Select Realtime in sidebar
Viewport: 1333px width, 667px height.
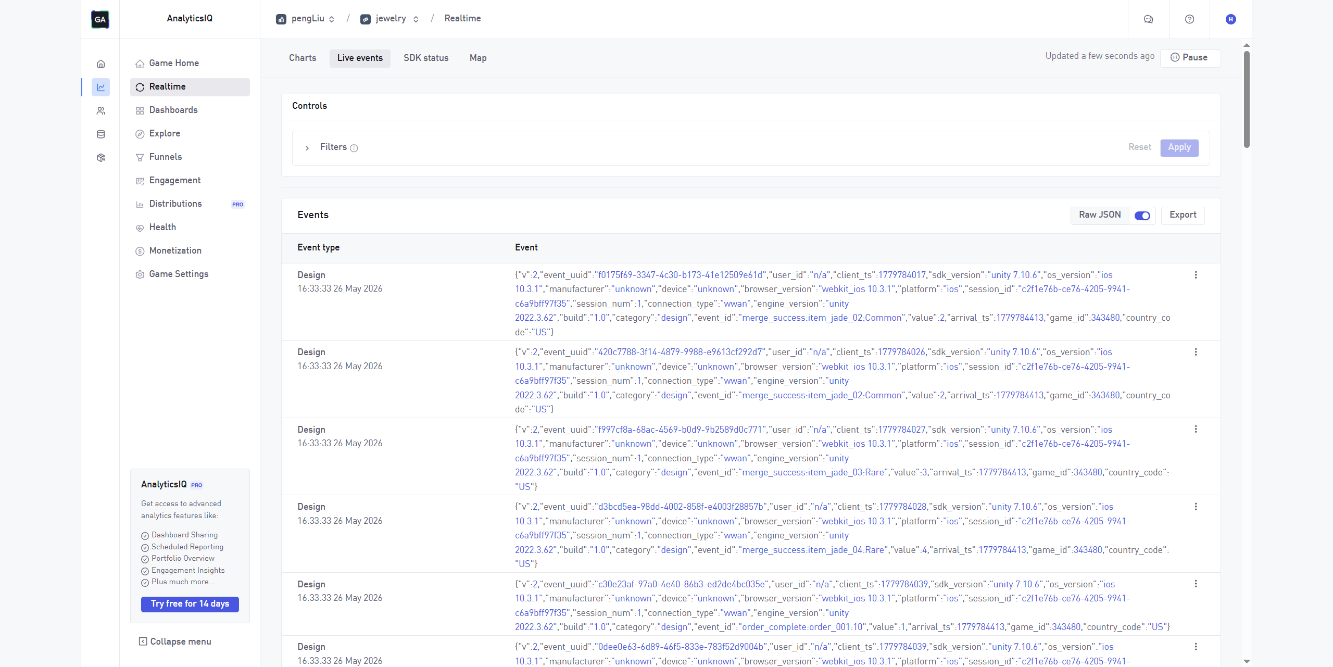tap(190, 87)
